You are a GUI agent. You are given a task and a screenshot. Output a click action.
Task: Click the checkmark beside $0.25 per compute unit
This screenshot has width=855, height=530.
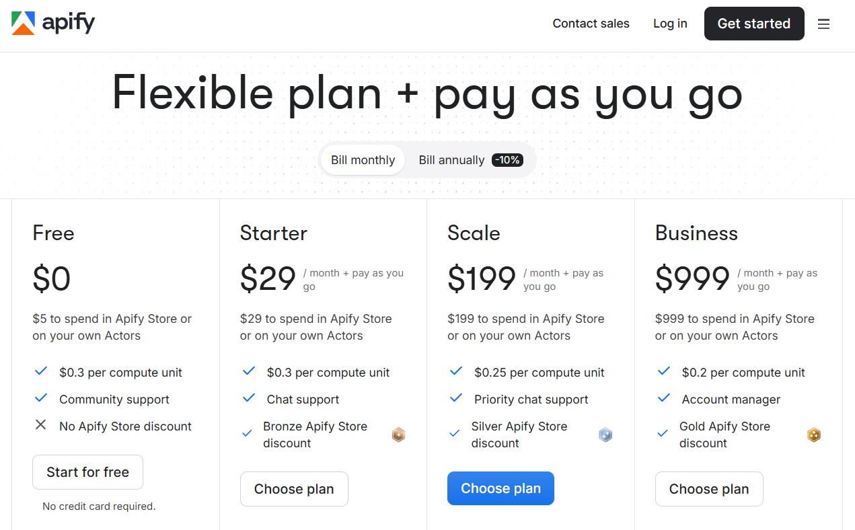pyautogui.click(x=455, y=371)
